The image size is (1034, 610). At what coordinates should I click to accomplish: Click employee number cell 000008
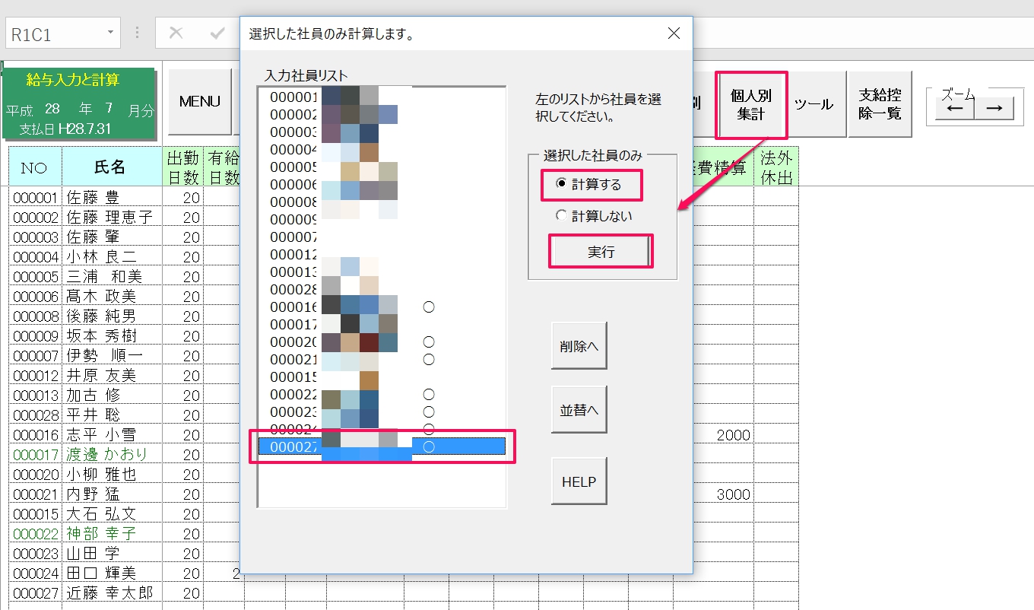click(35, 316)
